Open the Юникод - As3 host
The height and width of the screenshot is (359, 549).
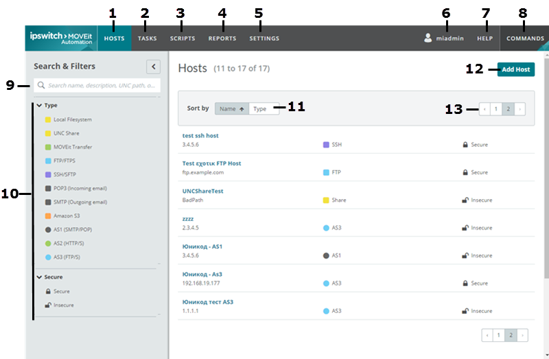[x=202, y=274]
